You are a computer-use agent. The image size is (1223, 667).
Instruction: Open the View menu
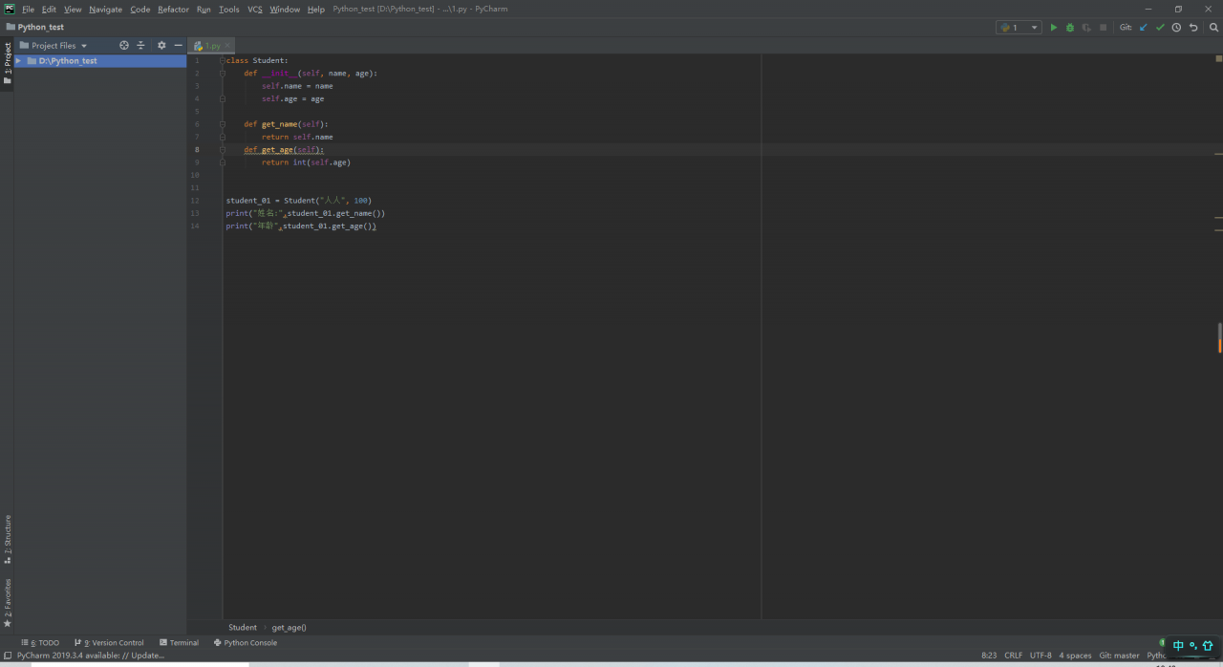73,9
